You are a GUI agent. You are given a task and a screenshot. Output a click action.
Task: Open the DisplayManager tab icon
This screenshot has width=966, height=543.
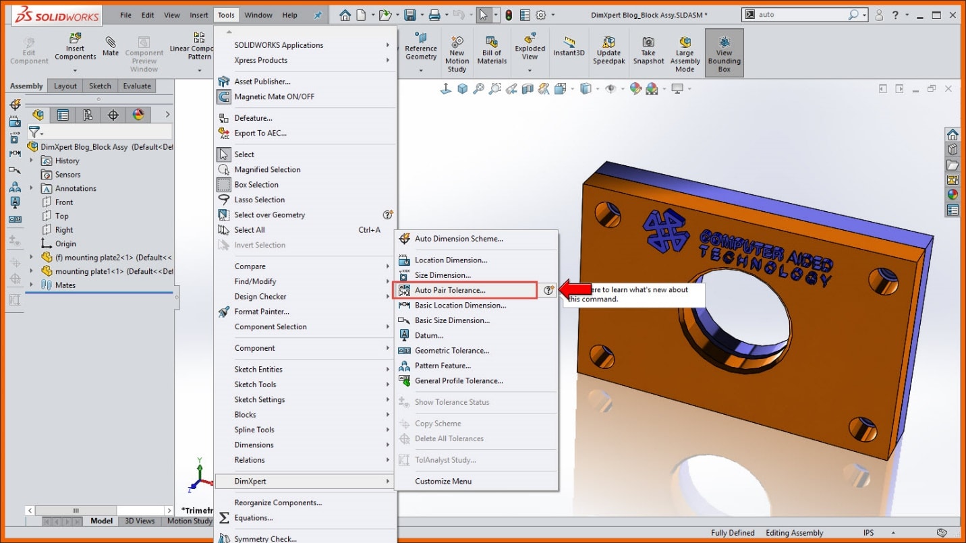tap(138, 115)
